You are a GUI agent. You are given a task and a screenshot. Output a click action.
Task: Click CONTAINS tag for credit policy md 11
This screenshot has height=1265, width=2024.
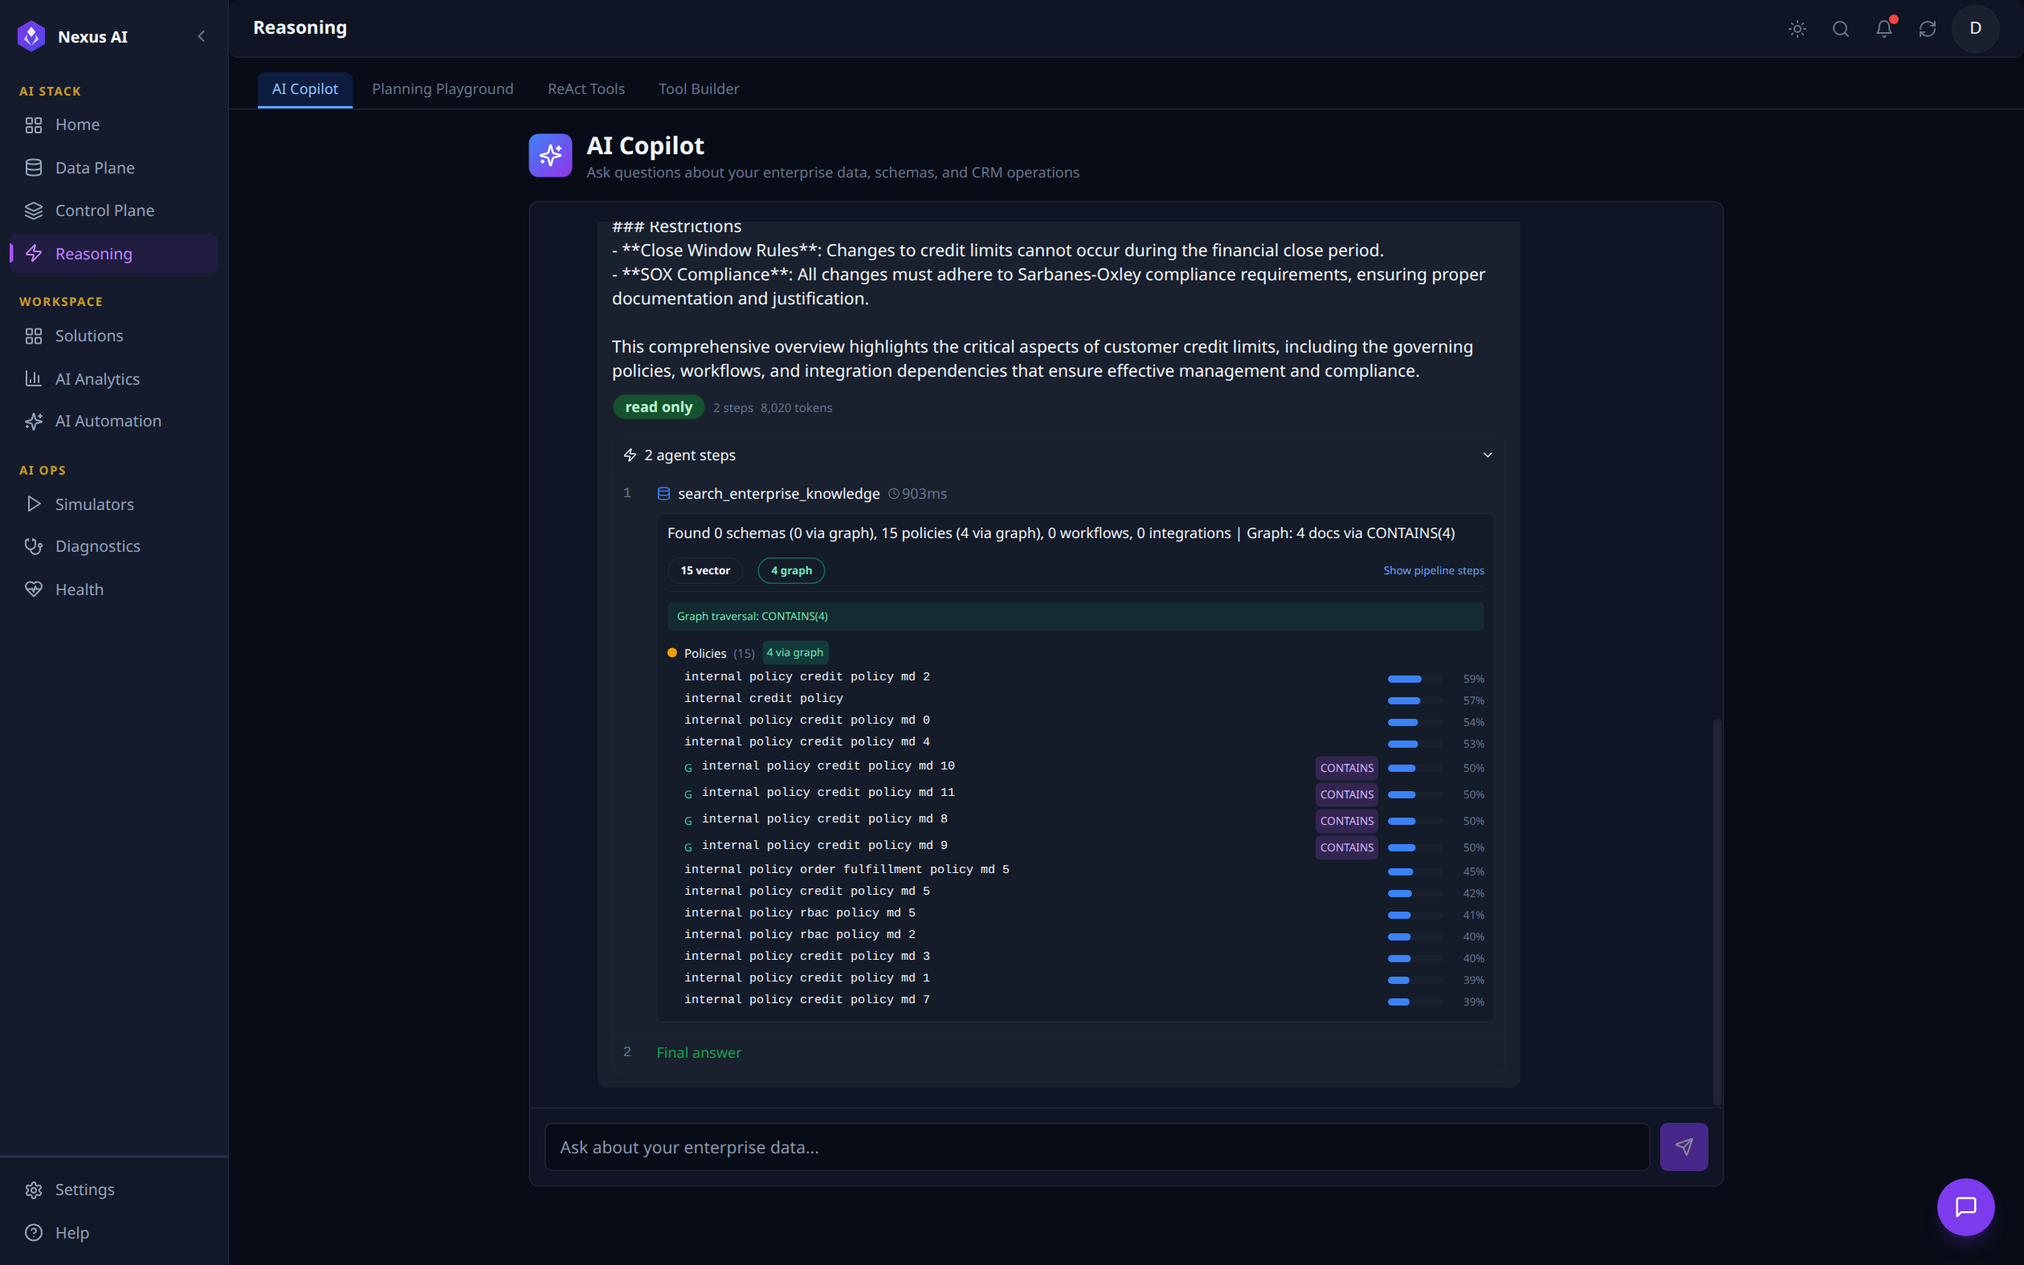tap(1347, 794)
